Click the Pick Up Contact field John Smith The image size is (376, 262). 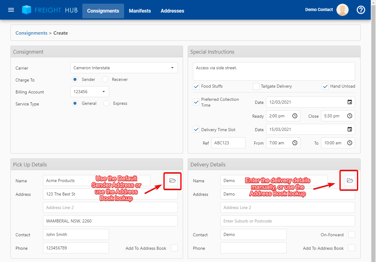coord(76,234)
